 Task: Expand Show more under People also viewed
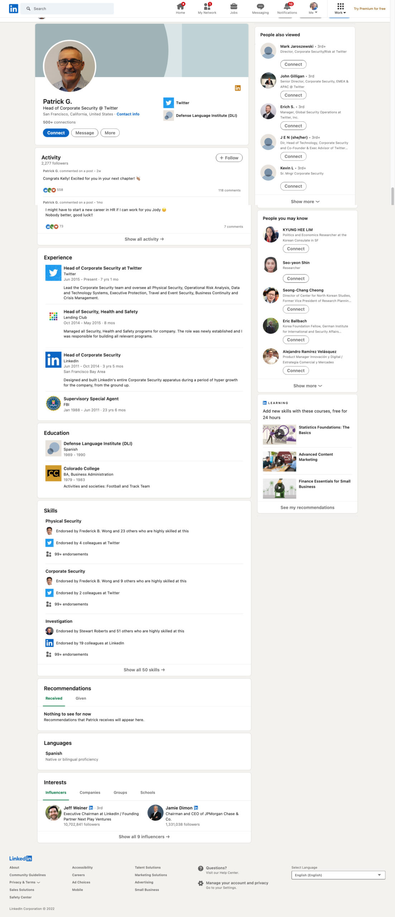click(x=305, y=202)
